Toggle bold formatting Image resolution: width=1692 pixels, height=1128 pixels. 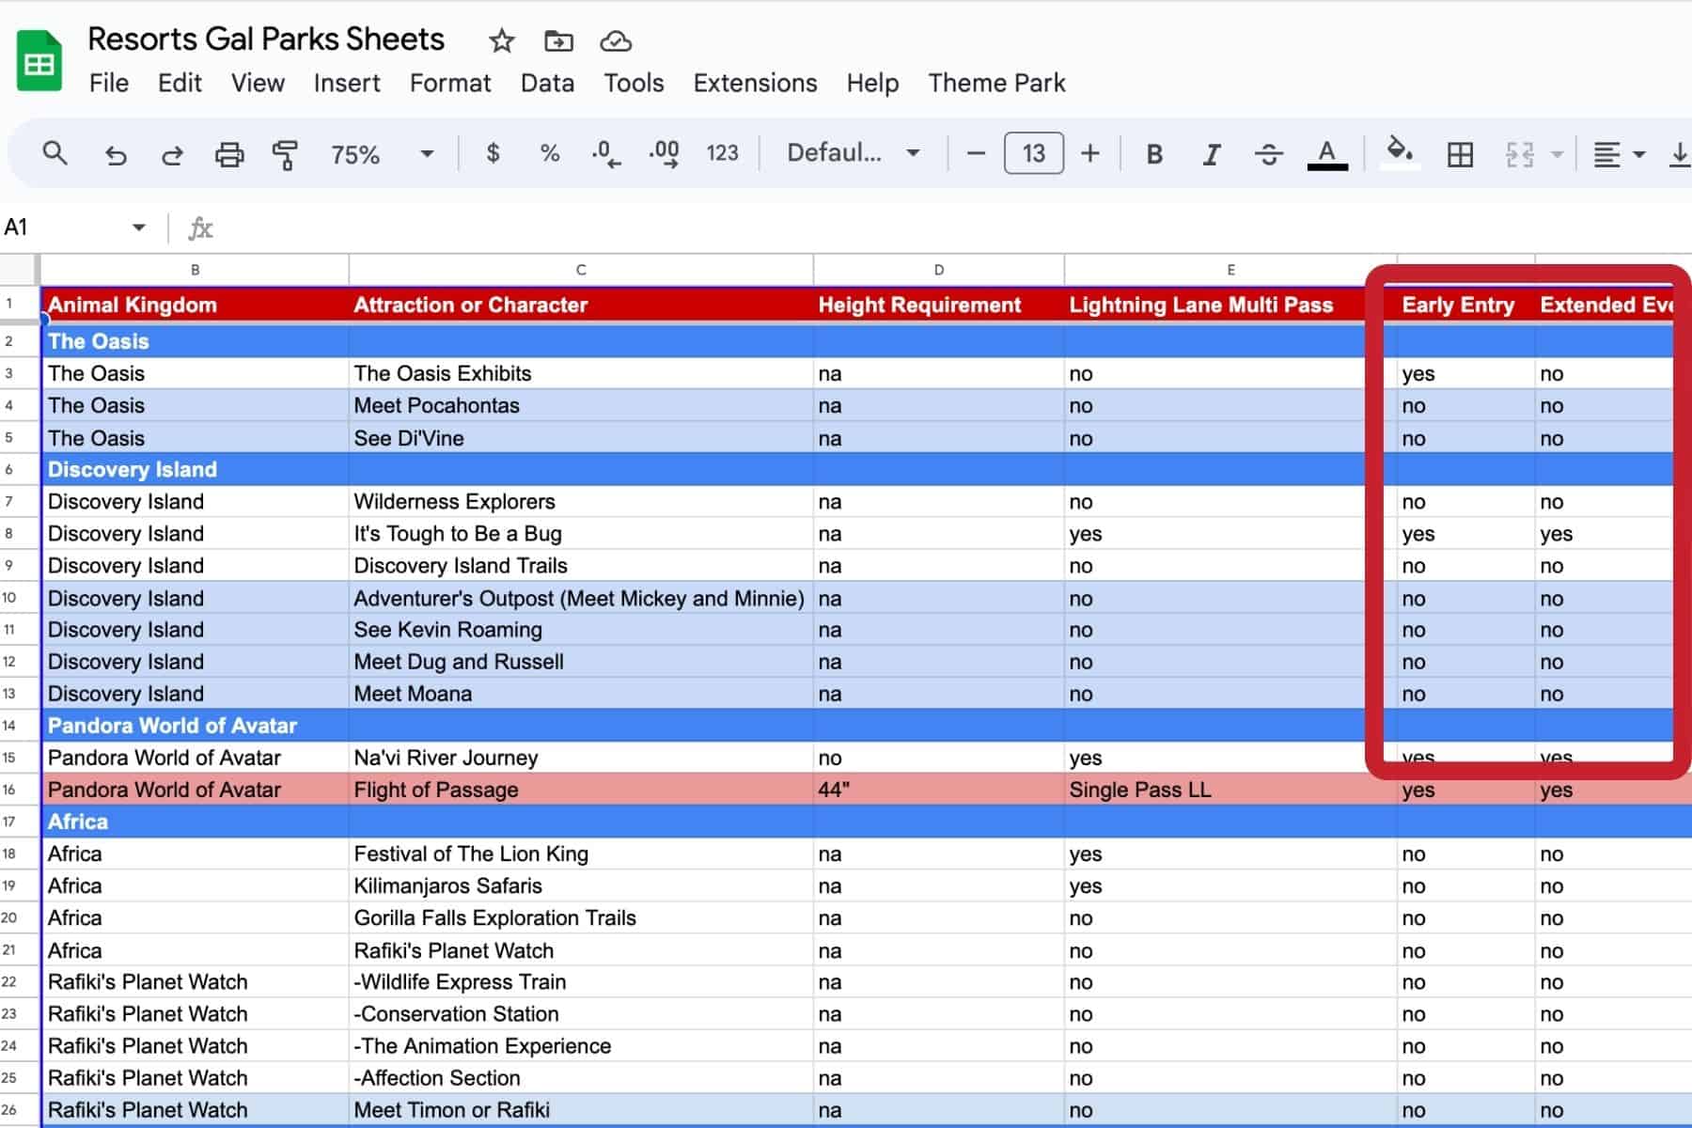(x=1154, y=154)
